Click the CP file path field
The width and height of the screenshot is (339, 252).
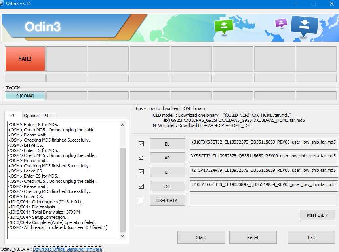point(263,172)
